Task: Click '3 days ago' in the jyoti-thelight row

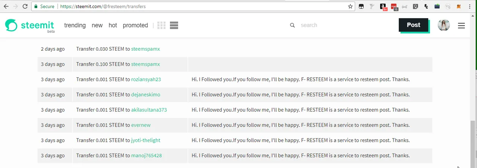Action: pyautogui.click(x=53, y=140)
